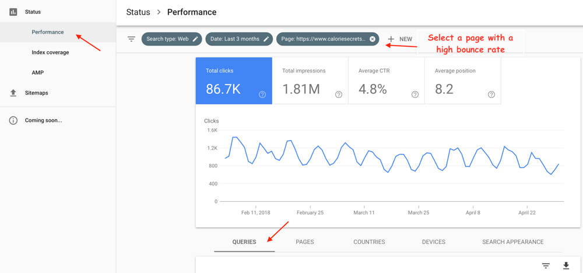Open help icon on Total impressions card
Image resolution: width=583 pixels, height=273 pixels.
339,94
